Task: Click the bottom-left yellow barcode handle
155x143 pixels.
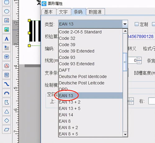Action: coord(29,46)
